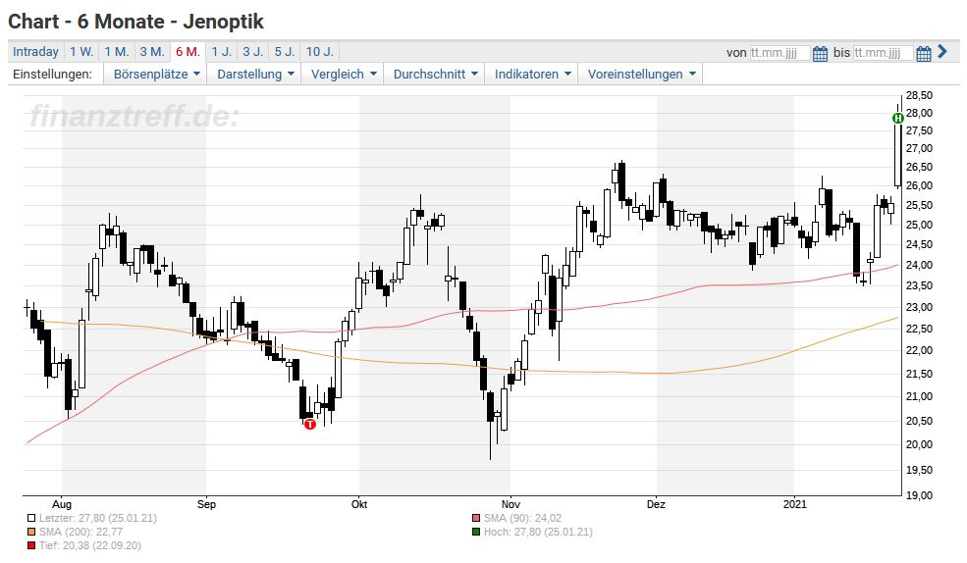
Task: Click the 'Chart - 6 Monate - Jenoptik' heading
Action: click(x=135, y=22)
